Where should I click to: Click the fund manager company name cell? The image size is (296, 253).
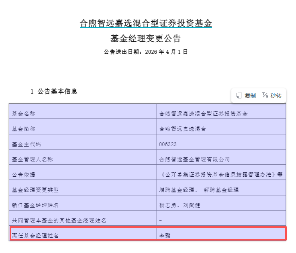pos(194,159)
